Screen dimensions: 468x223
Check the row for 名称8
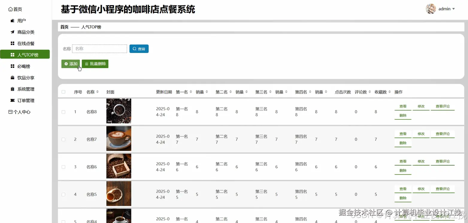63,112
